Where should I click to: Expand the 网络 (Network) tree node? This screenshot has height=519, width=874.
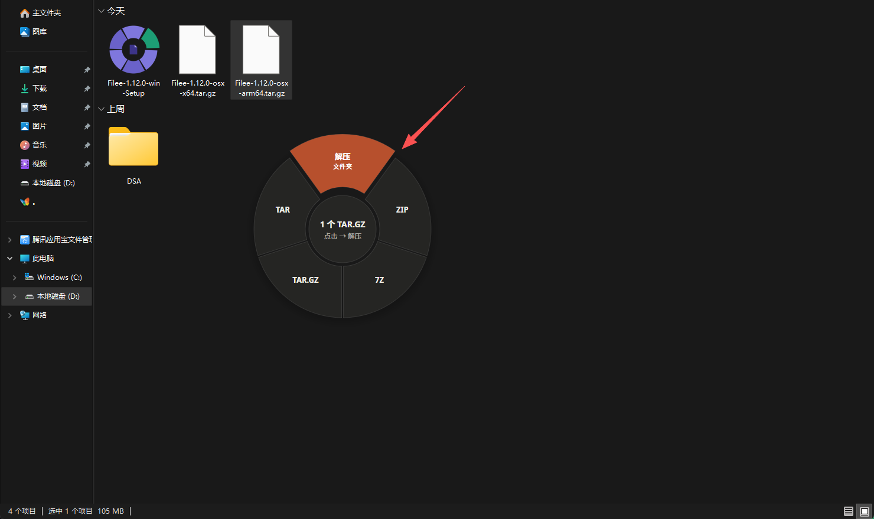click(x=9, y=315)
